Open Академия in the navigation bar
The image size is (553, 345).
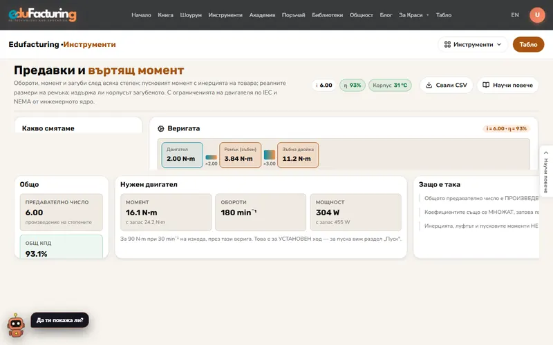coord(262,14)
